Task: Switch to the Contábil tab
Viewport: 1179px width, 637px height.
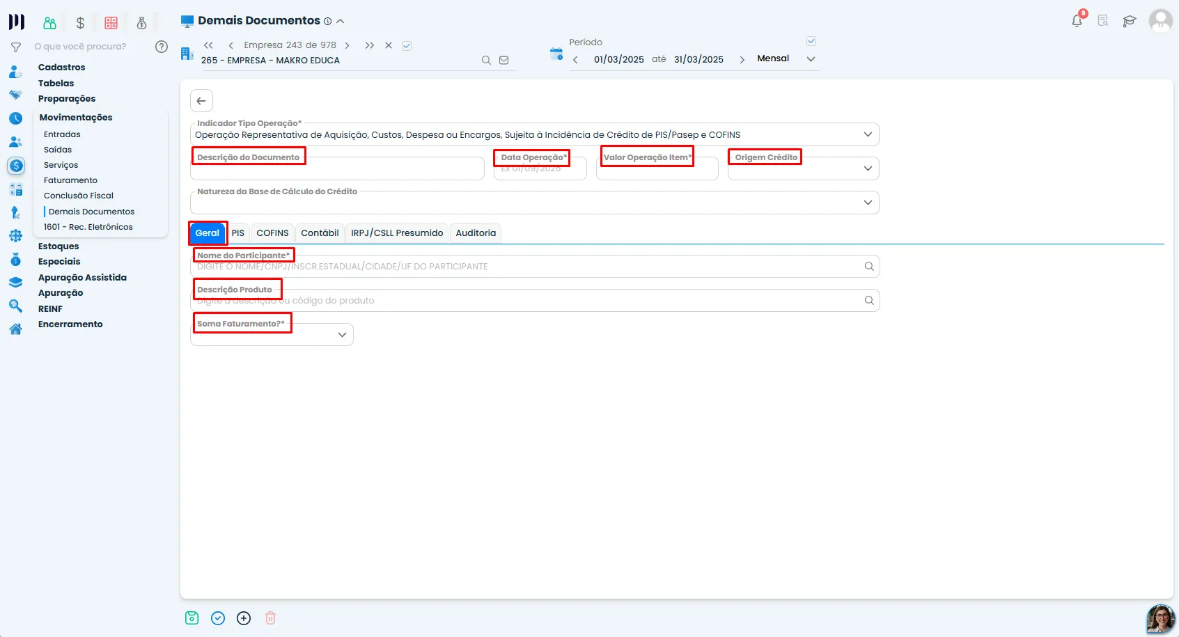Action: click(320, 233)
